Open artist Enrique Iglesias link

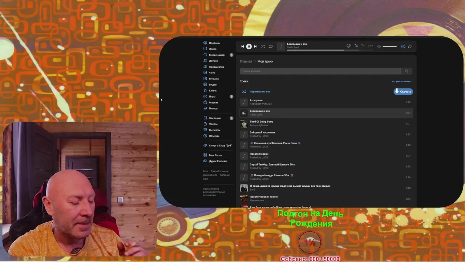pyautogui.click(x=259, y=126)
